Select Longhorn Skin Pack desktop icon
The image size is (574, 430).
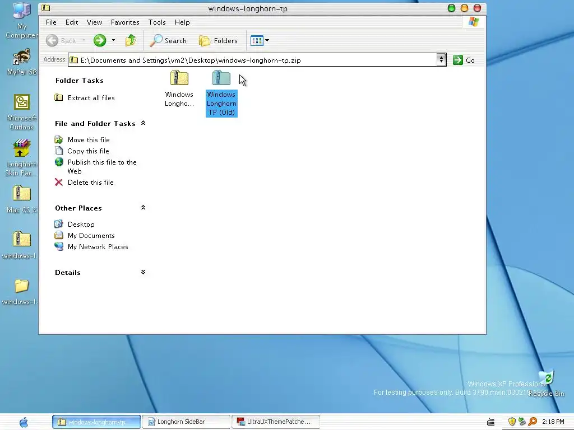point(21,157)
